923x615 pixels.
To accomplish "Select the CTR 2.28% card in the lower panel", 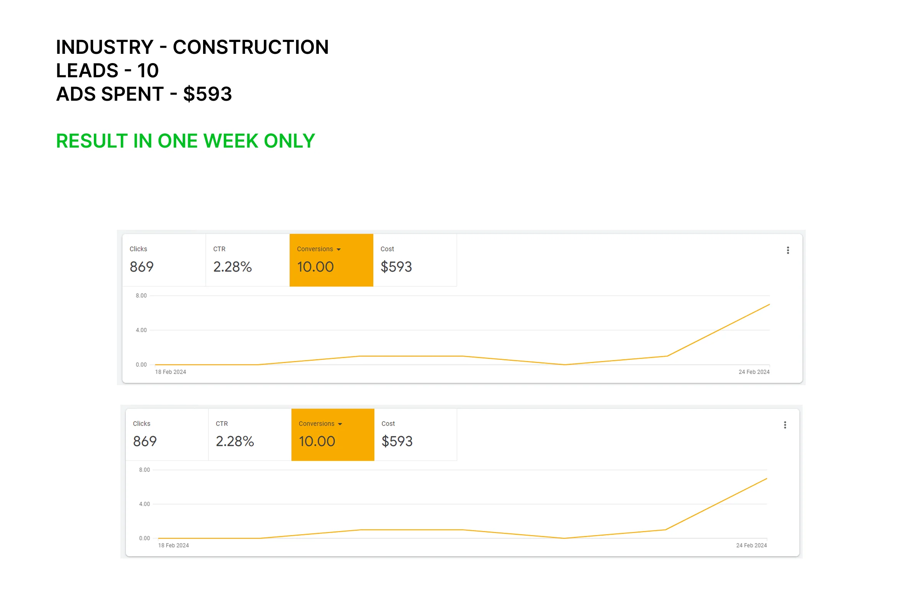I will click(250, 435).
